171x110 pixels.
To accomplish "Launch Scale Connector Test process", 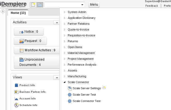I will [x=87, y=101].
